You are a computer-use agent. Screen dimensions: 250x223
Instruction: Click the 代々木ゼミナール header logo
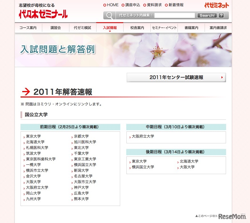click(x=43, y=14)
